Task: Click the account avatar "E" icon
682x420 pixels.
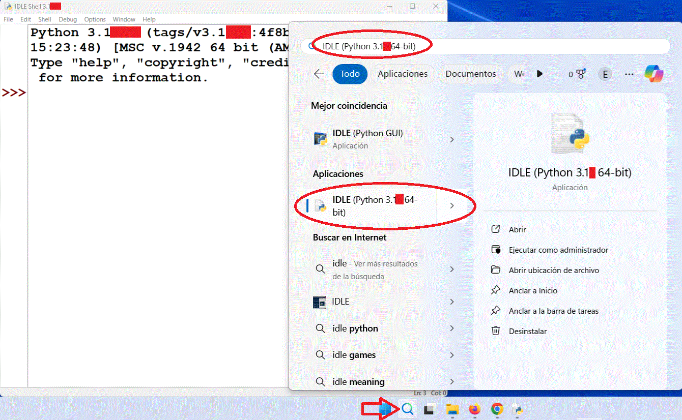Action: (605, 74)
